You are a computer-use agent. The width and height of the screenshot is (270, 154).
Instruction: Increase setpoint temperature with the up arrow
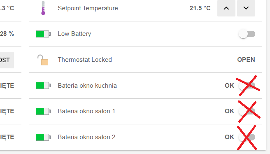coord(226,8)
